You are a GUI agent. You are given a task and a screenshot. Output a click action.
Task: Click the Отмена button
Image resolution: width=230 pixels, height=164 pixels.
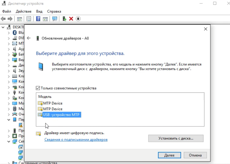point(195,155)
